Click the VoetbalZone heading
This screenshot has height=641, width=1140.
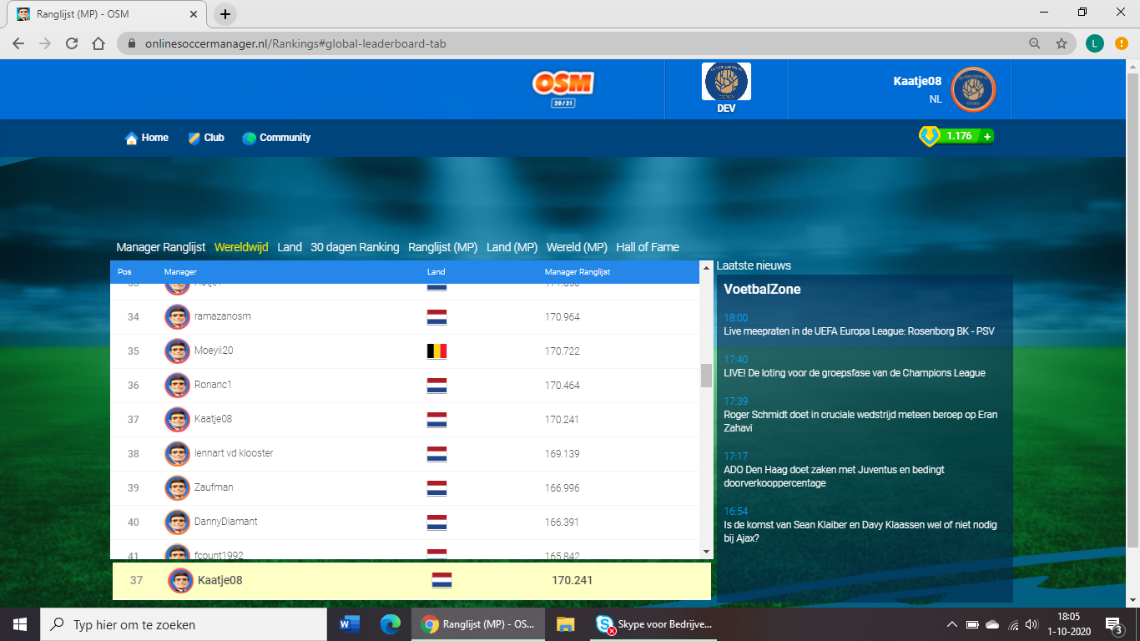point(762,290)
